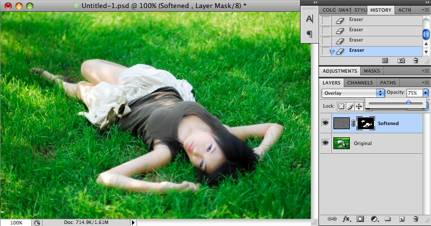The width and height of the screenshot is (431, 226).
Task: Switch to the Masks tab
Action: point(371,71)
